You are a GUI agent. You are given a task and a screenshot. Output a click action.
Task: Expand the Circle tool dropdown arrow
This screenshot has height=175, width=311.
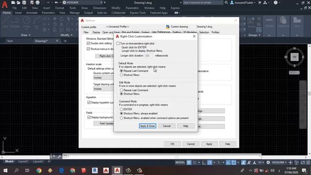pyautogui.click(x=26, y=29)
